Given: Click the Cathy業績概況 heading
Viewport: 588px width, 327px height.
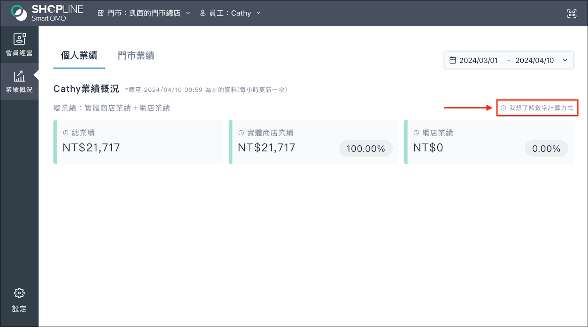Looking at the screenshot, I should point(86,89).
